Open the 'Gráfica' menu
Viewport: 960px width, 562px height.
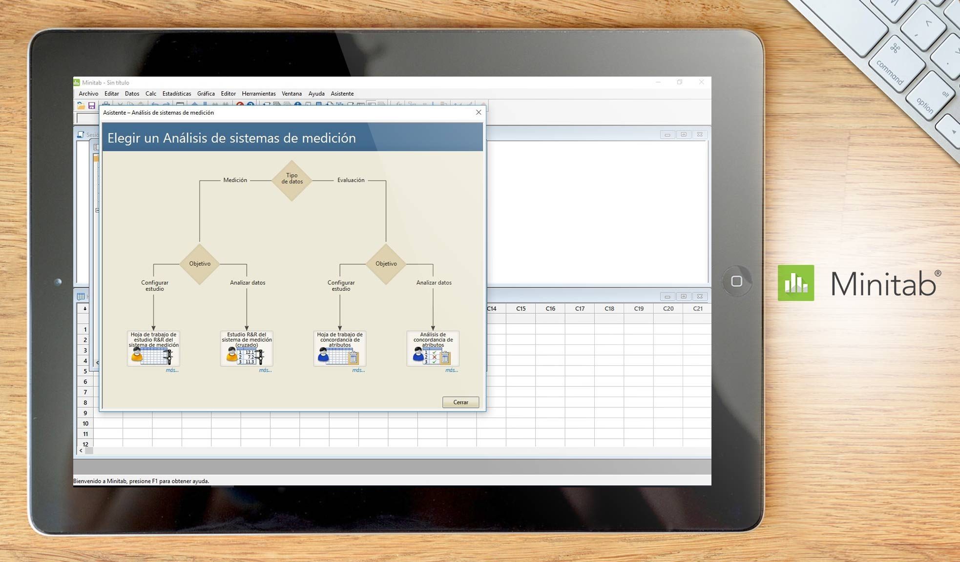tap(205, 93)
